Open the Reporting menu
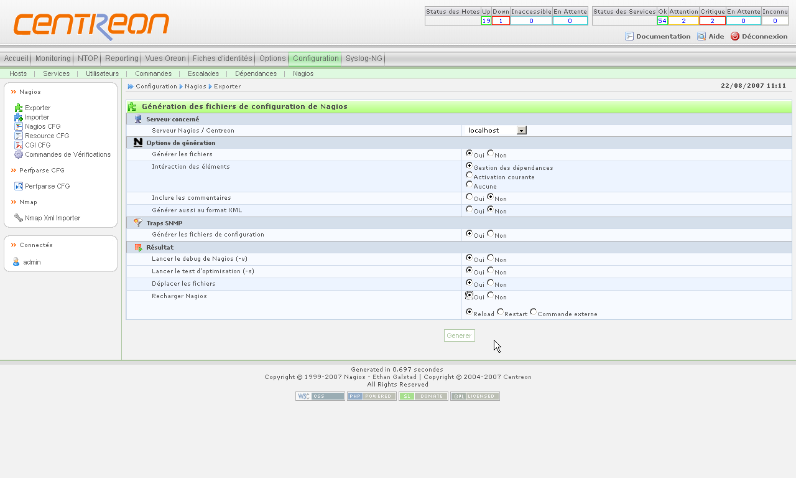Screen dimensions: 796x478 [x=122, y=59]
